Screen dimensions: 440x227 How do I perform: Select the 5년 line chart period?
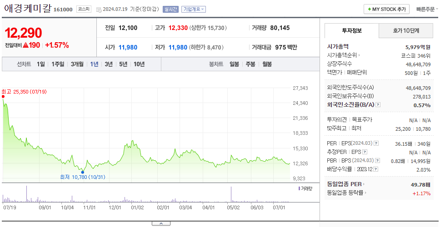tap(123, 64)
